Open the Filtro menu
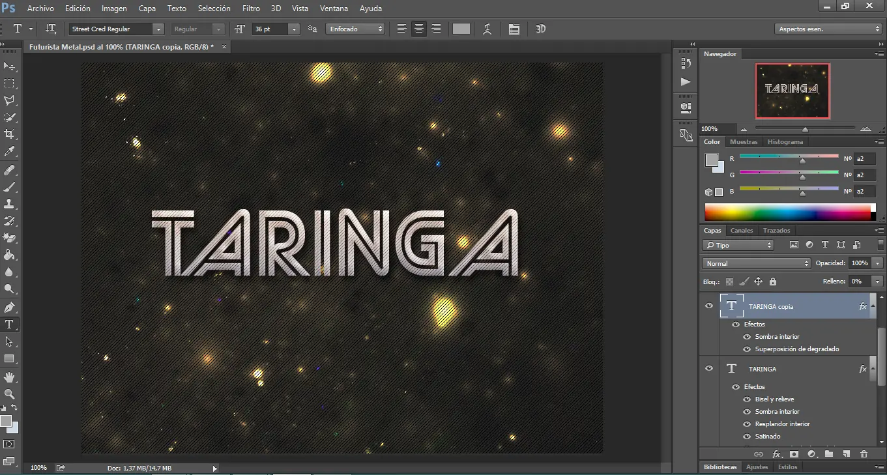Screen dimensions: 887x475 point(251,8)
